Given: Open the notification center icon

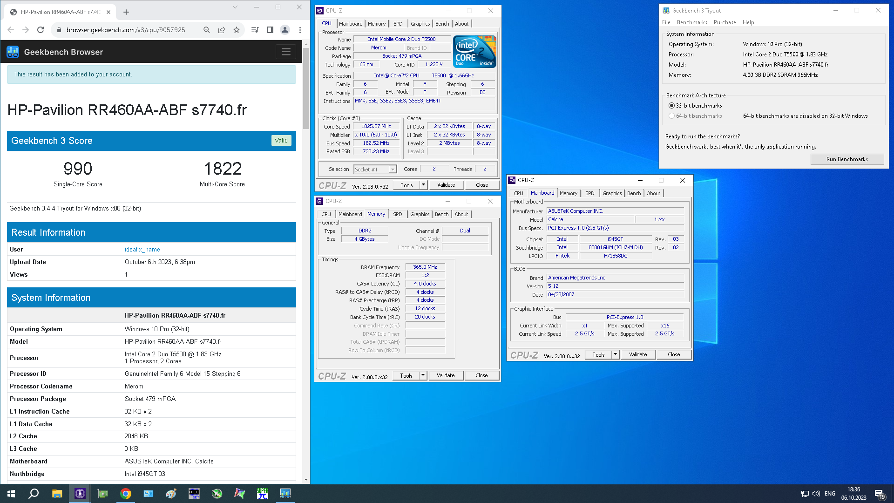Looking at the screenshot, I should pyautogui.click(x=880, y=494).
